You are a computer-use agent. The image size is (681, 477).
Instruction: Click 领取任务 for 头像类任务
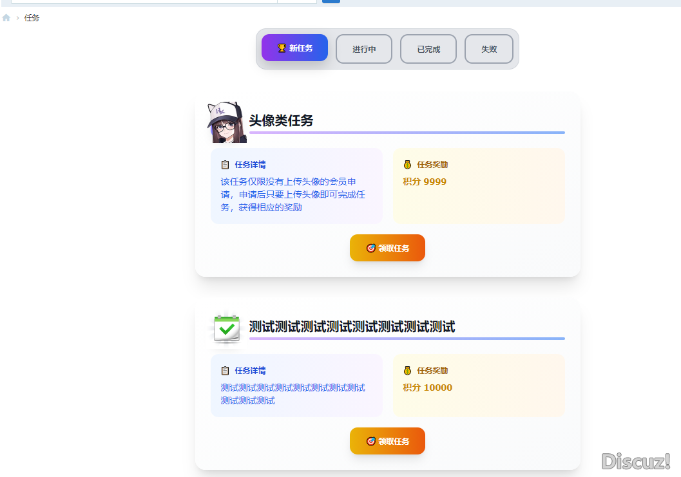(387, 248)
